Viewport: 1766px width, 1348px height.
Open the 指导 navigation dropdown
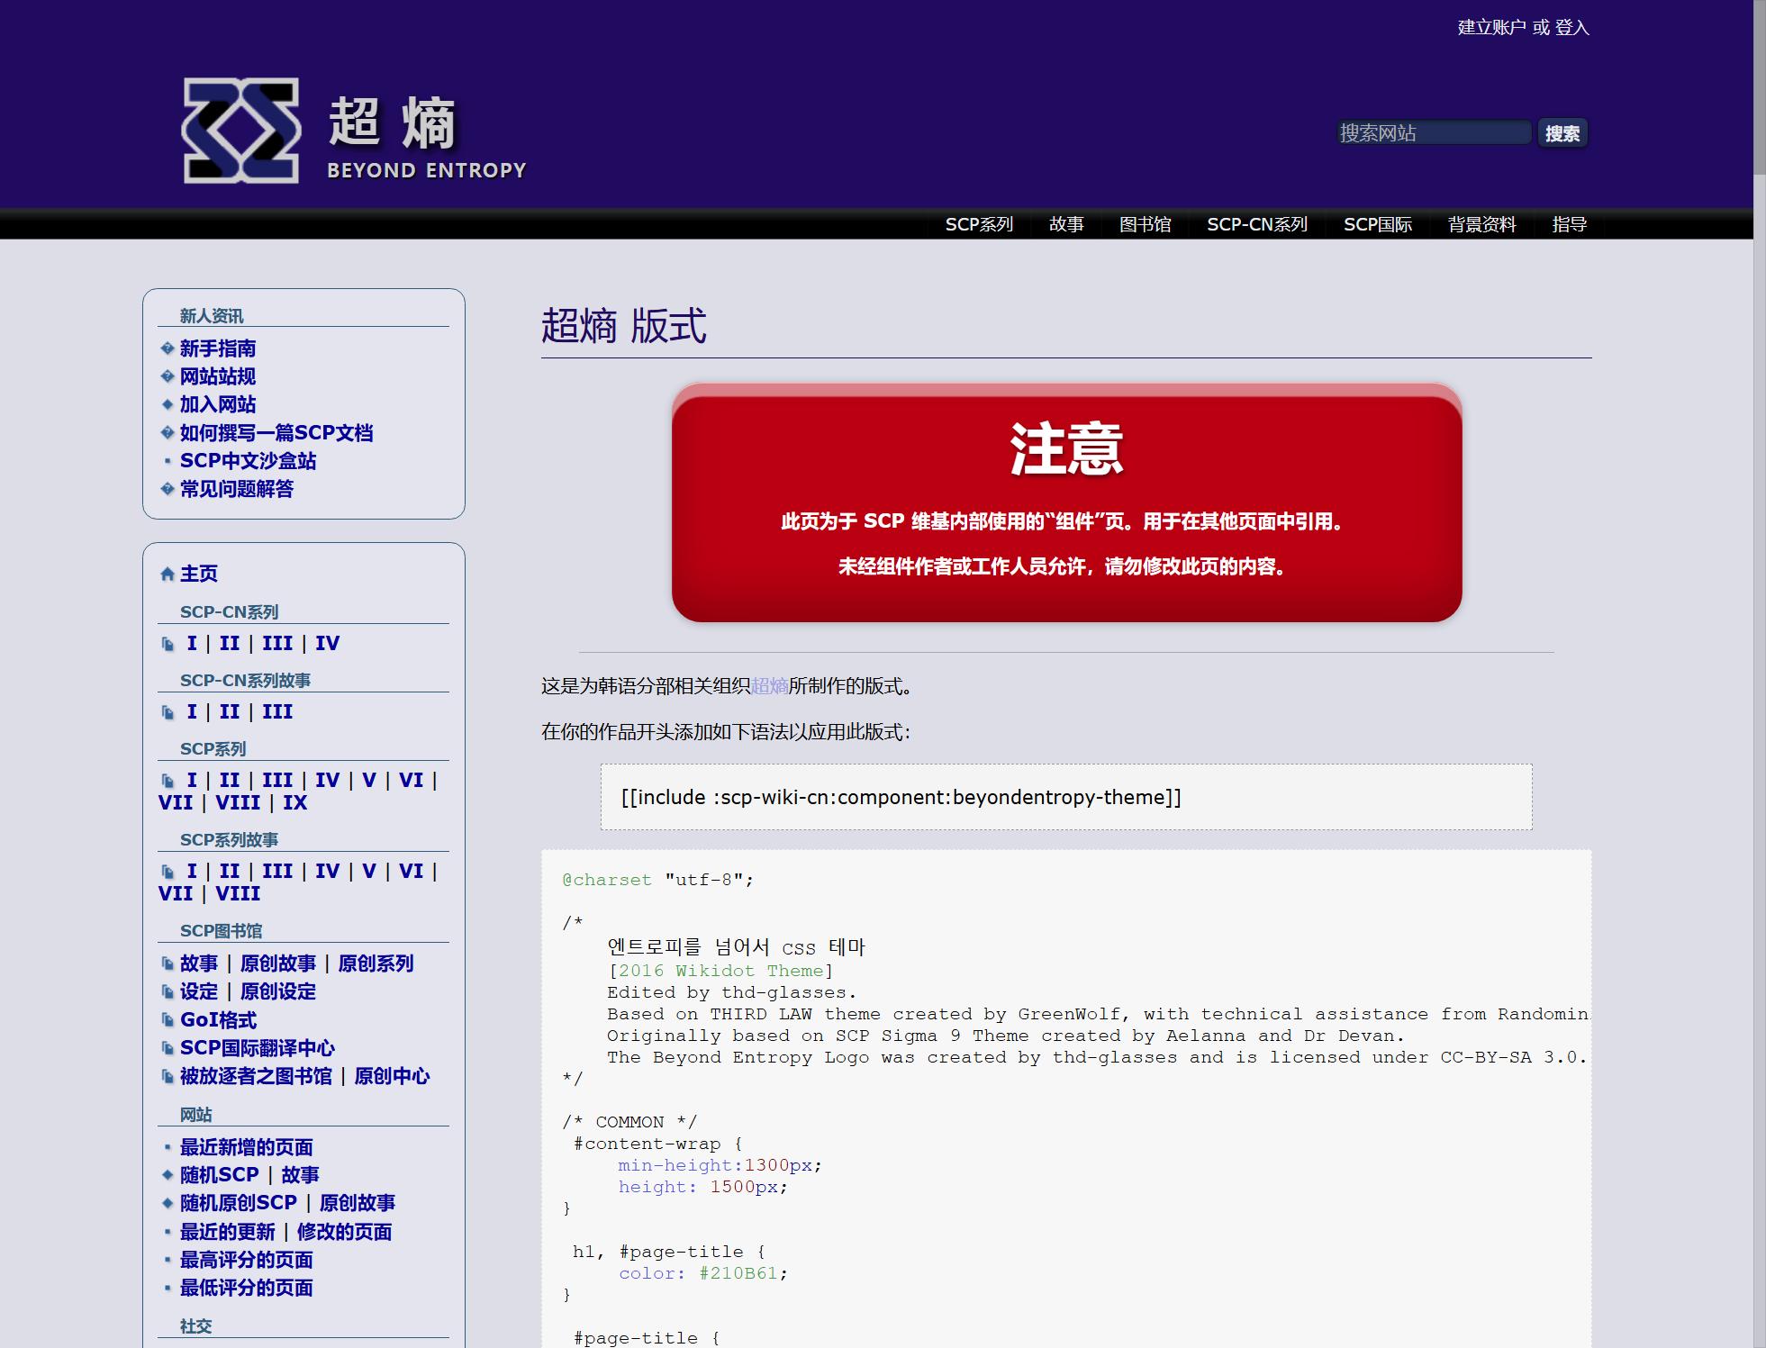coord(1569,224)
